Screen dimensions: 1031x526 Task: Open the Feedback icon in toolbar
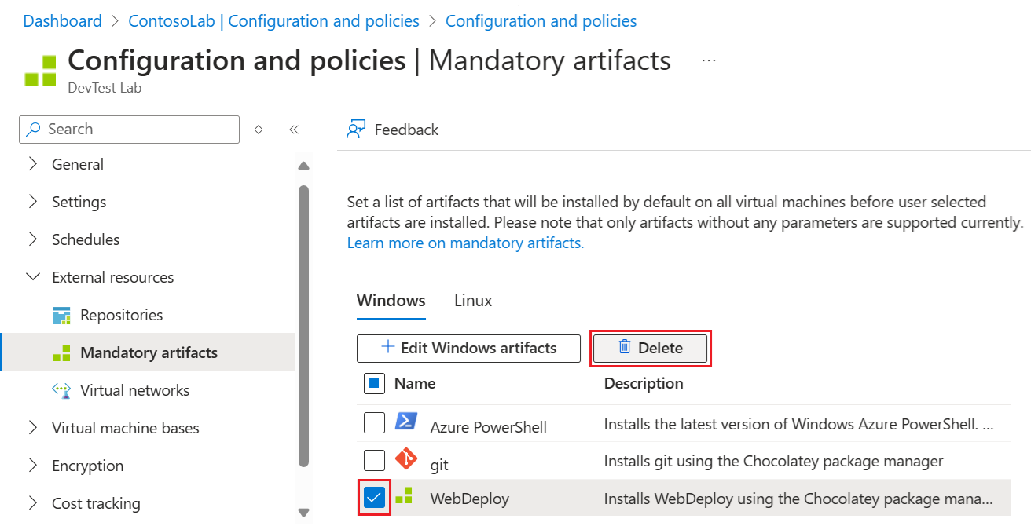click(357, 130)
